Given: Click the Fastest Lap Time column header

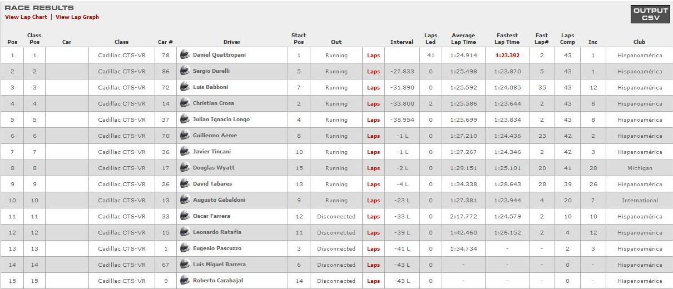Looking at the screenshot, I should (x=507, y=38).
